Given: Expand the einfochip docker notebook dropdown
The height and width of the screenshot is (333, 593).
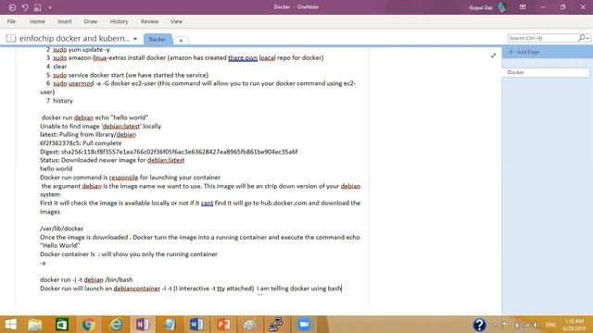Looking at the screenshot, I should (135, 39).
